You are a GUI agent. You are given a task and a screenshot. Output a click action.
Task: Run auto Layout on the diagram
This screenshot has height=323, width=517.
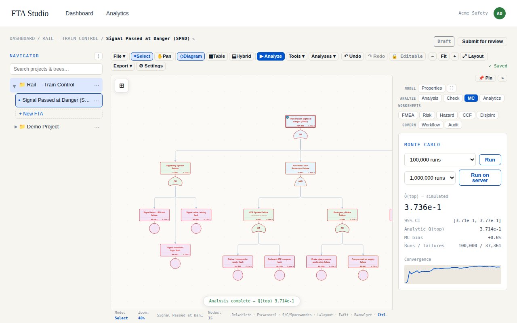(473, 56)
